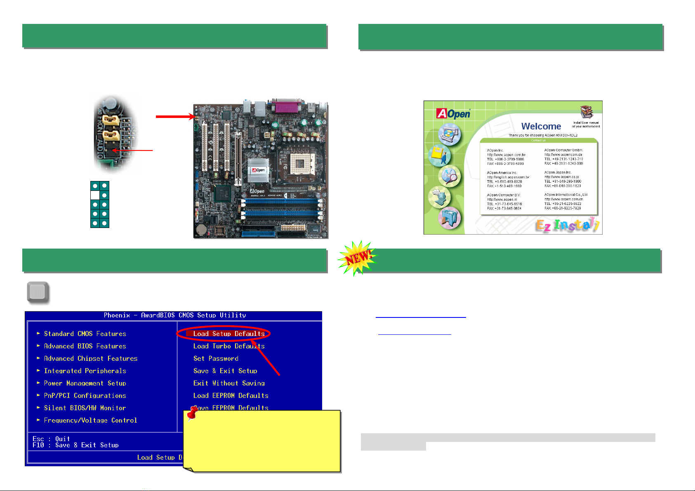Expand arrow beside Standard CMOS Features

[38, 333]
